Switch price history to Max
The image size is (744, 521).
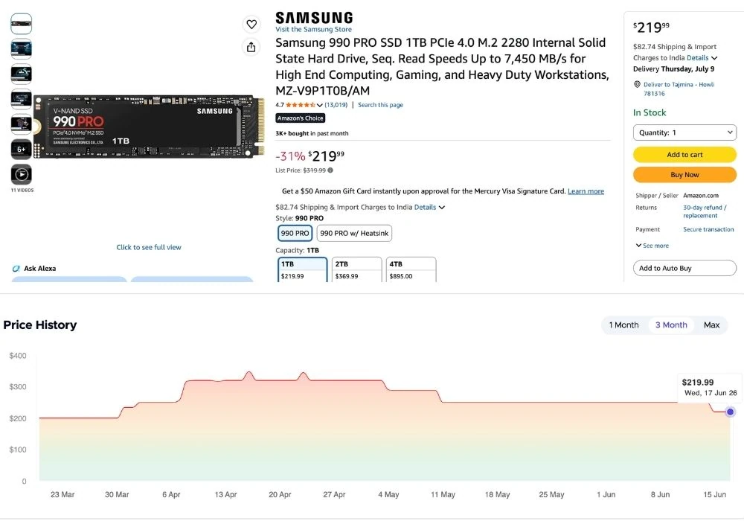point(711,325)
